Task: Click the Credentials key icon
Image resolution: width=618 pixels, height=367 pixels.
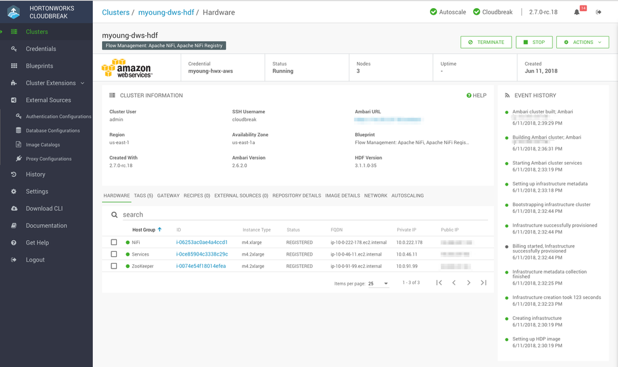Action: (x=14, y=49)
